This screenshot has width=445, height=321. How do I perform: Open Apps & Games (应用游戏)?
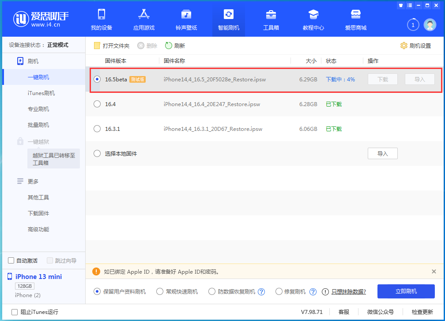tap(144, 19)
